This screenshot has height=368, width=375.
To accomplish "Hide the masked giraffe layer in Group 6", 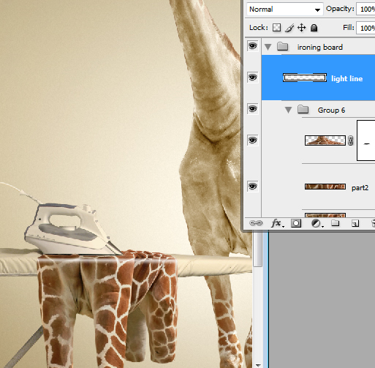I will point(253,140).
